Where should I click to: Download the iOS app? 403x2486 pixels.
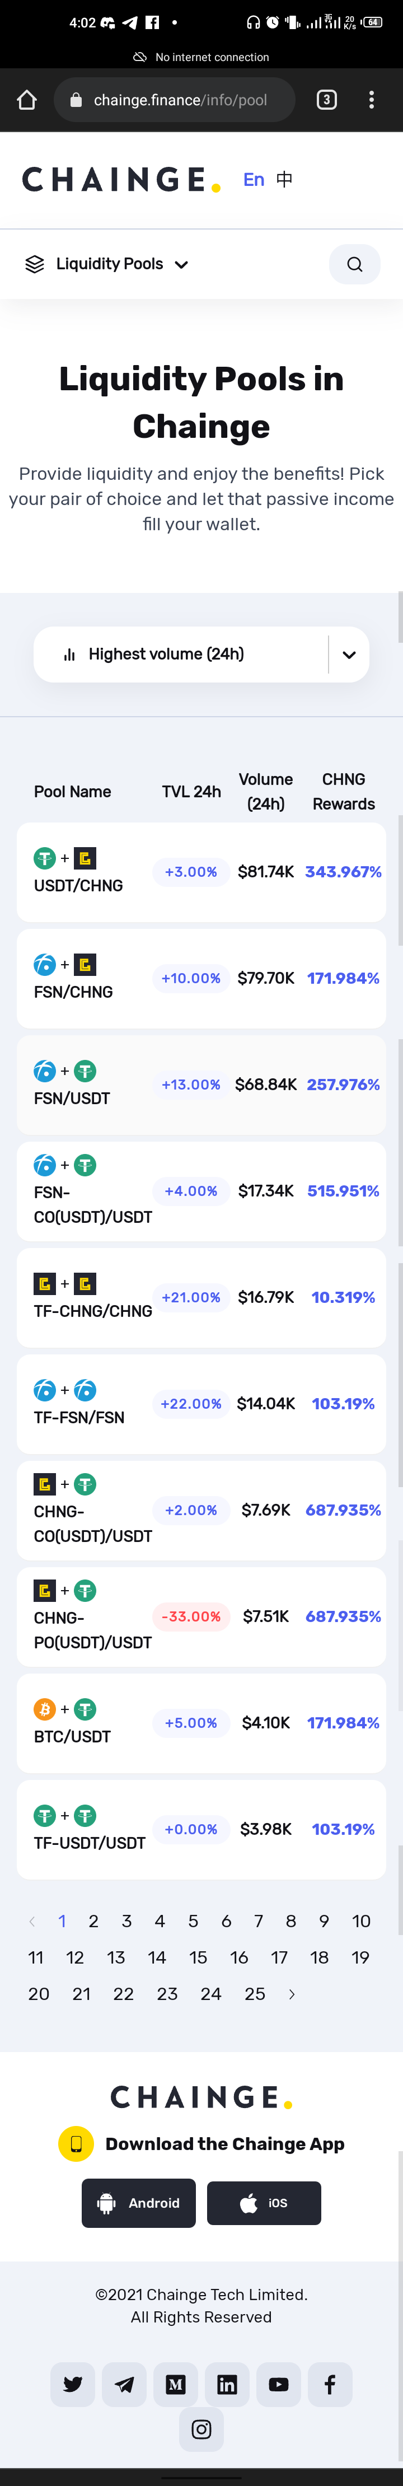[x=264, y=2203]
